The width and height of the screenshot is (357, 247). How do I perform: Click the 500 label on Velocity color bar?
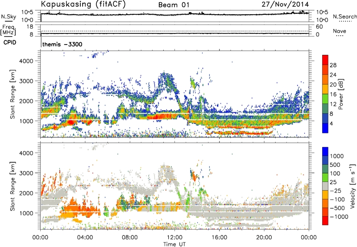(335, 165)
